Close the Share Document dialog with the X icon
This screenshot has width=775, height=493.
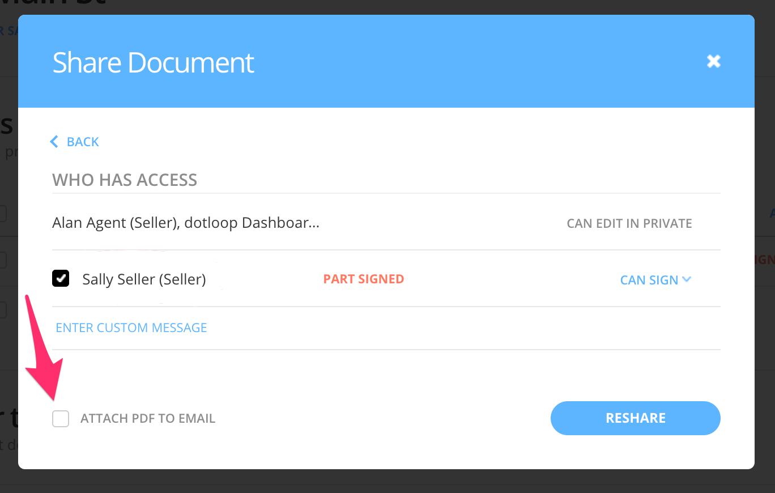713,61
